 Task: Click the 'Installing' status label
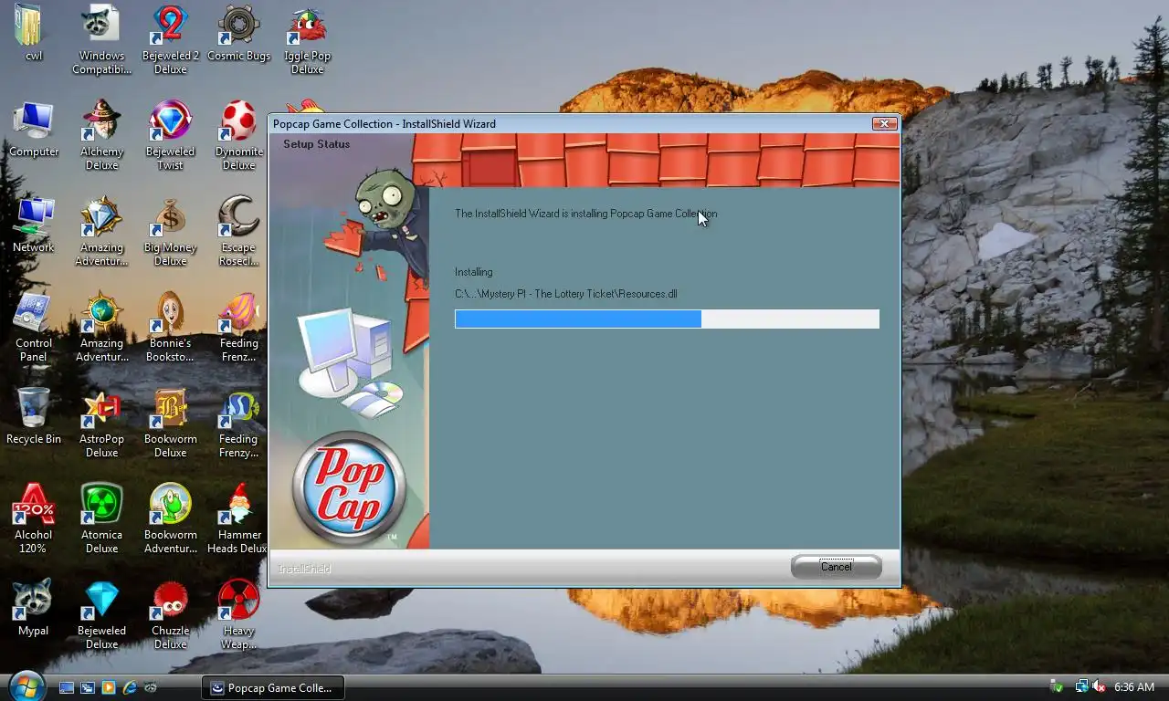473,272
